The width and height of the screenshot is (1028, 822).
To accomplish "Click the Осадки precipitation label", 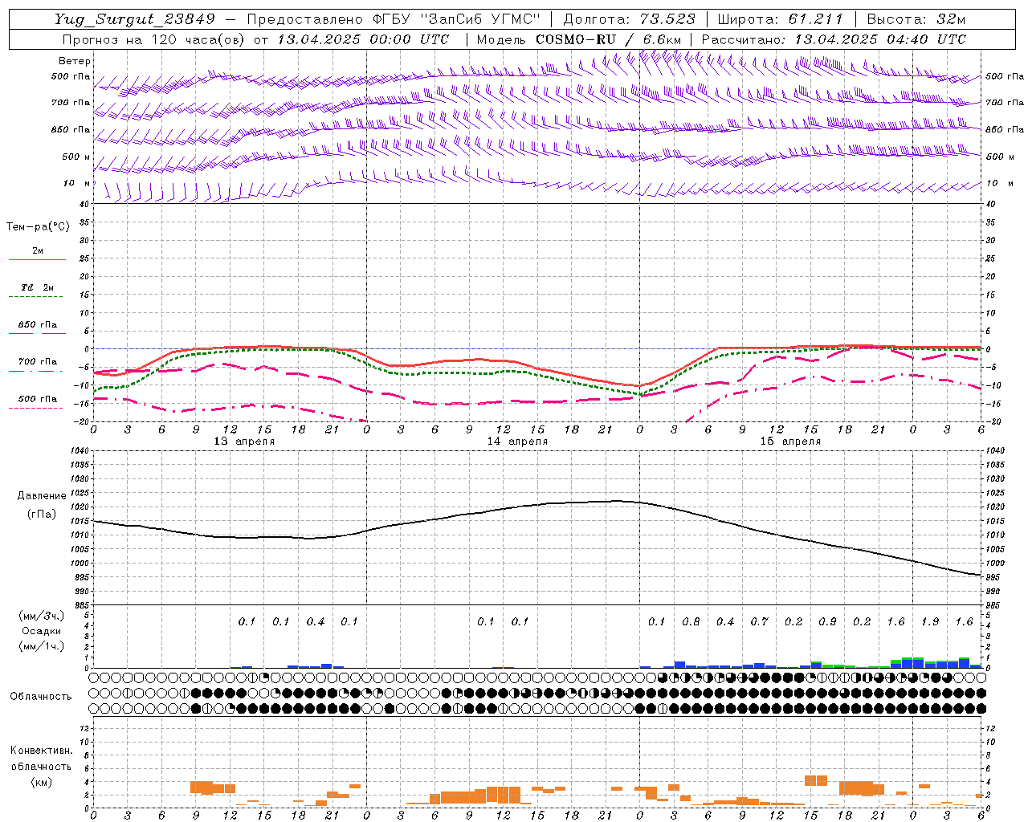I will pyautogui.click(x=42, y=631).
